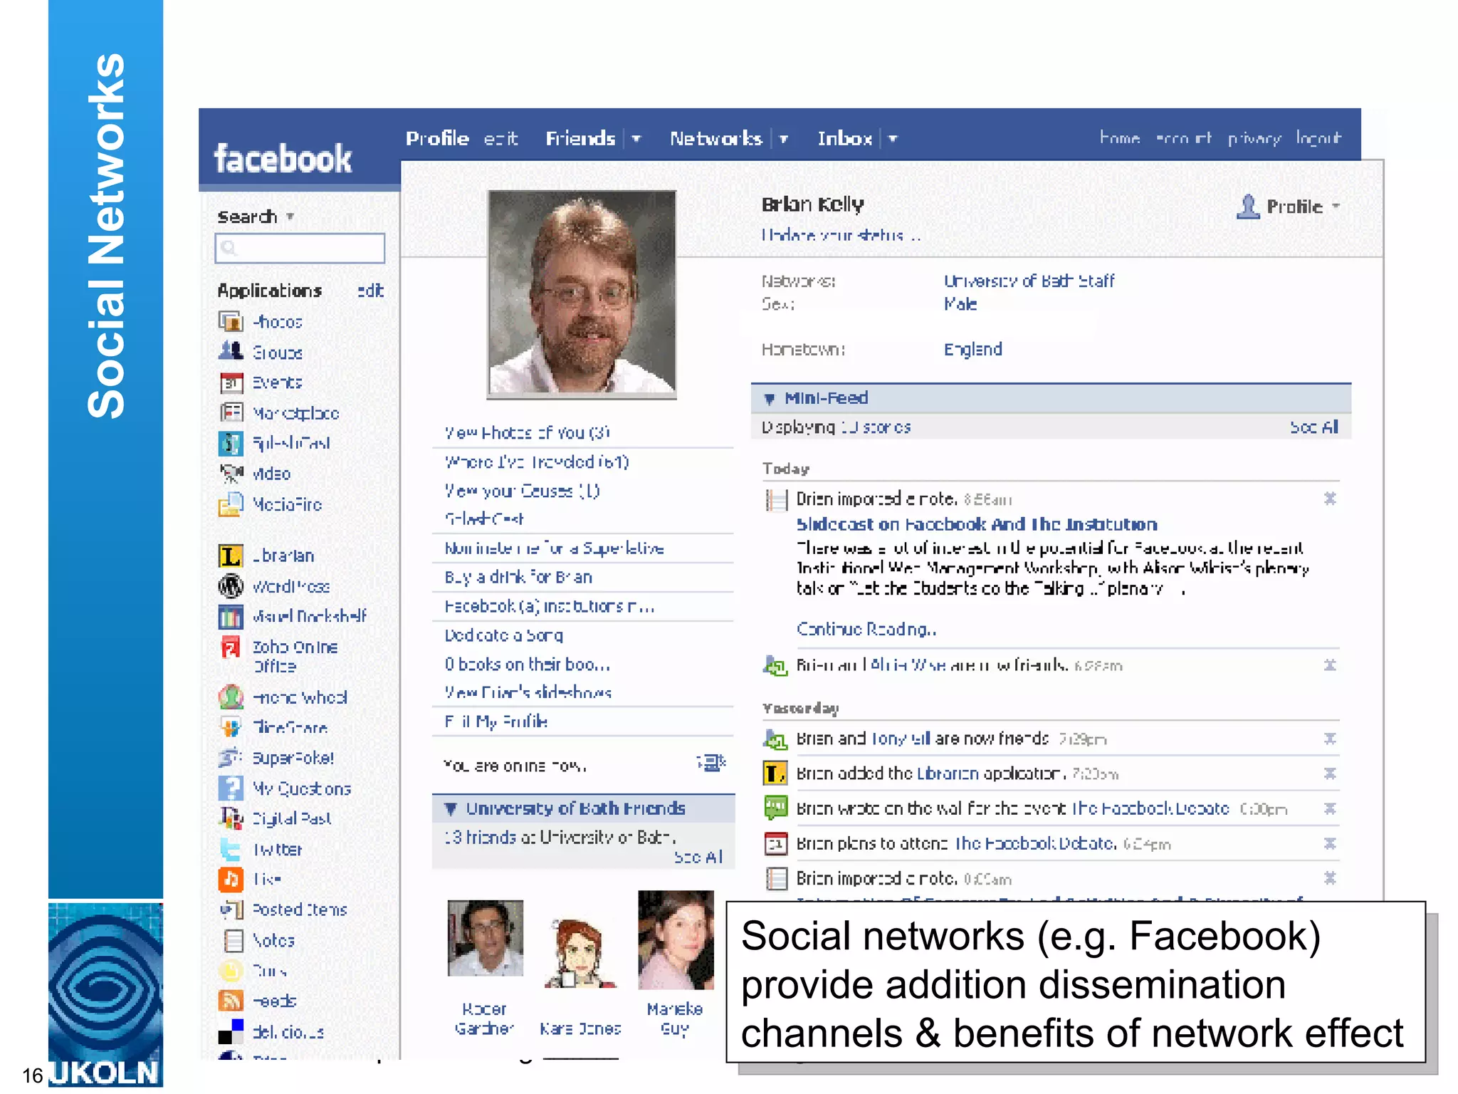Screen dimensions: 1458x1094
Task: Expand the Search options arrow
Action: 290,217
